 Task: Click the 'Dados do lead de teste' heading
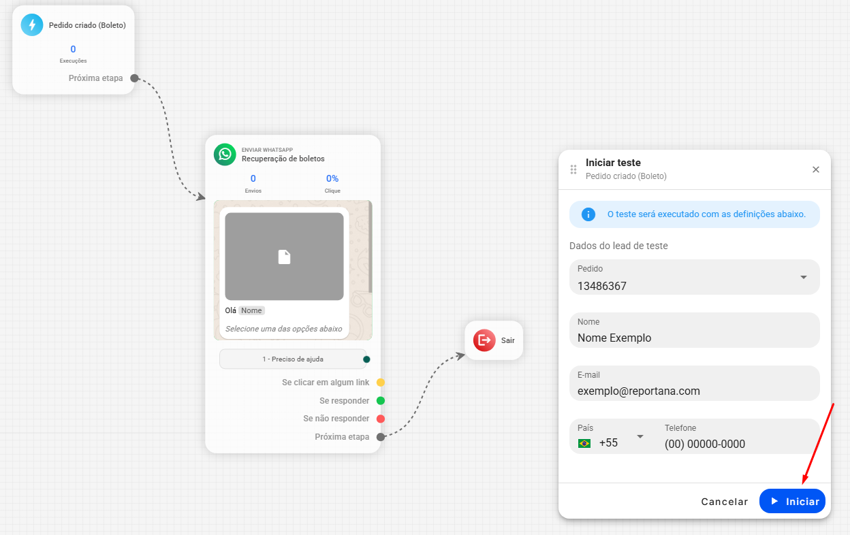tap(618, 246)
